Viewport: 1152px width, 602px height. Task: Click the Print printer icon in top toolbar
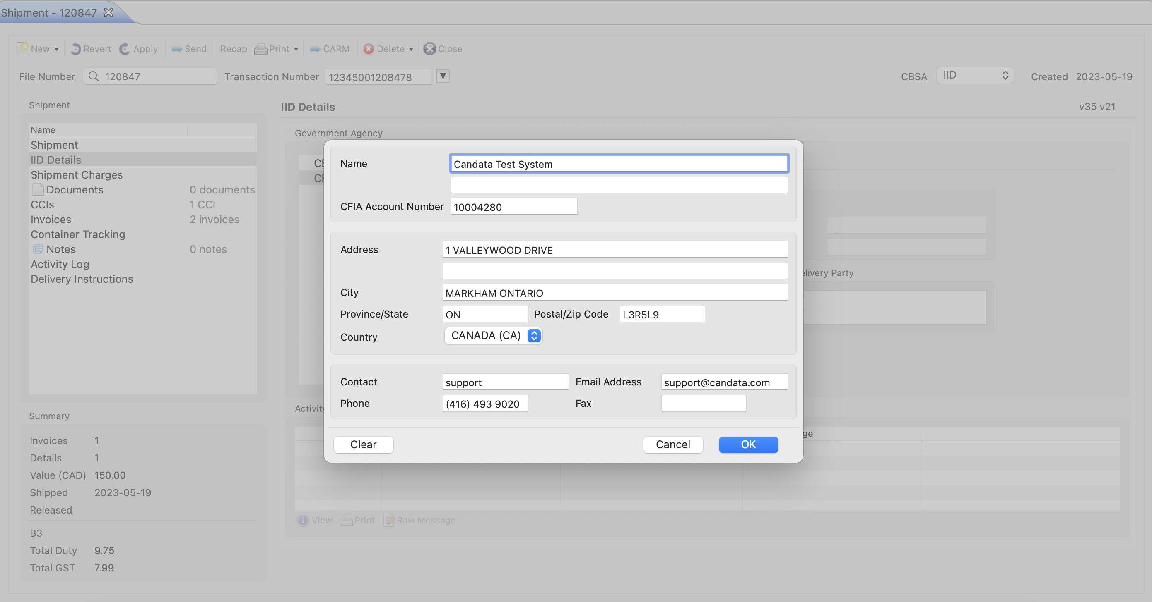coord(261,49)
